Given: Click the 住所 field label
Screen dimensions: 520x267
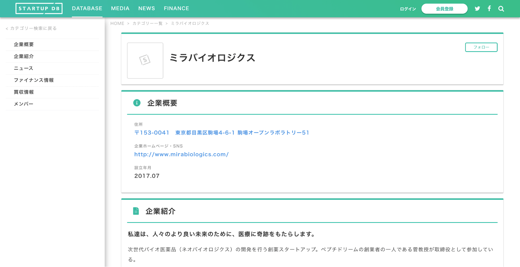Looking at the screenshot, I should [x=138, y=124].
